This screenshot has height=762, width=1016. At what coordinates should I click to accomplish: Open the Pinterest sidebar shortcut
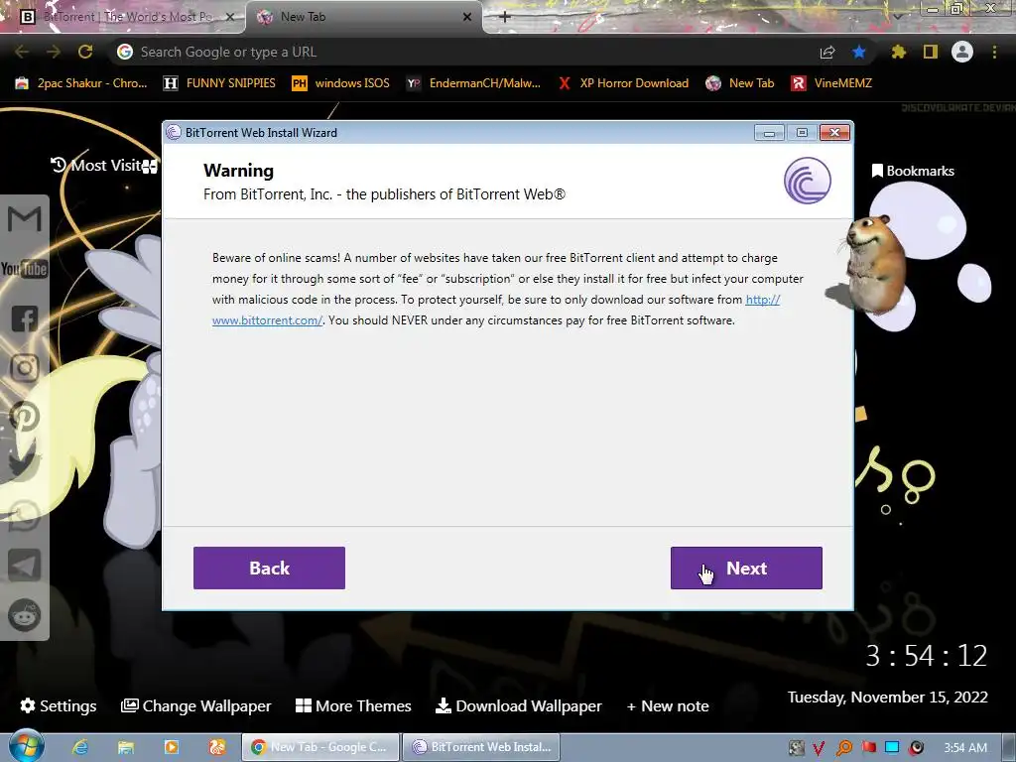[25, 418]
